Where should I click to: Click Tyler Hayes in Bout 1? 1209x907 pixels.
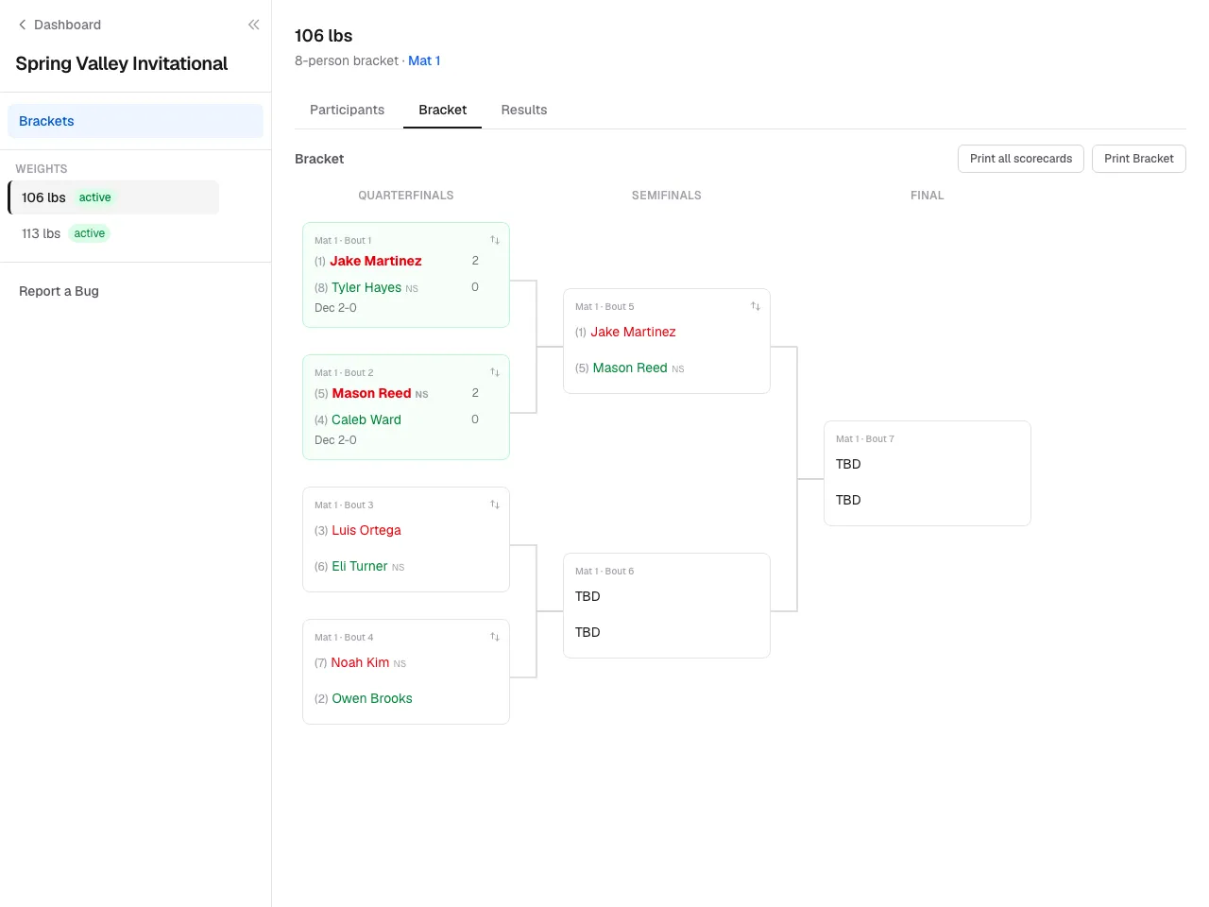tap(366, 287)
